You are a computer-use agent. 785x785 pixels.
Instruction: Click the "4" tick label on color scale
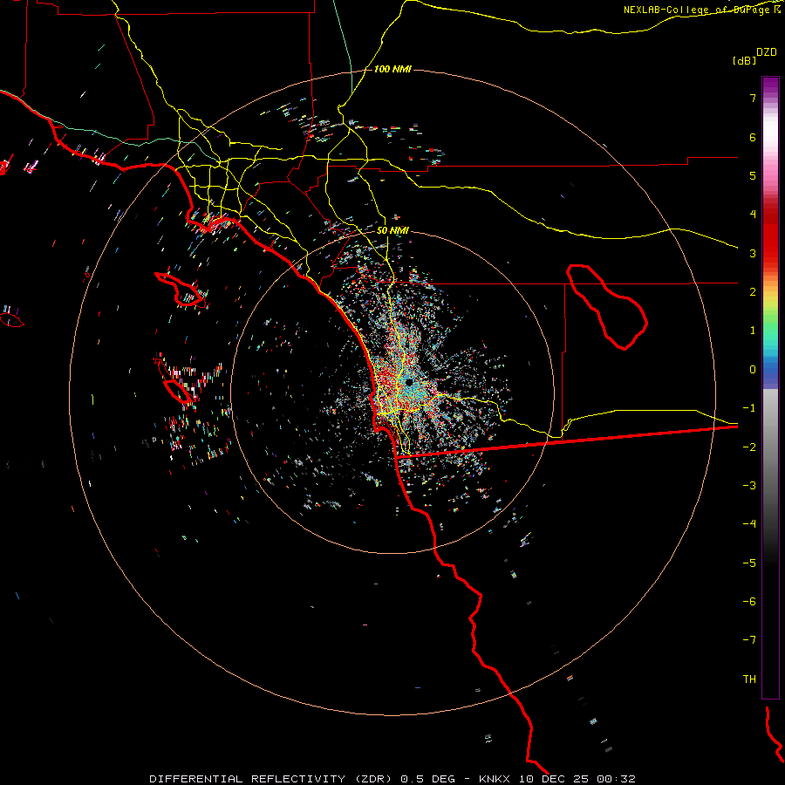pos(753,215)
